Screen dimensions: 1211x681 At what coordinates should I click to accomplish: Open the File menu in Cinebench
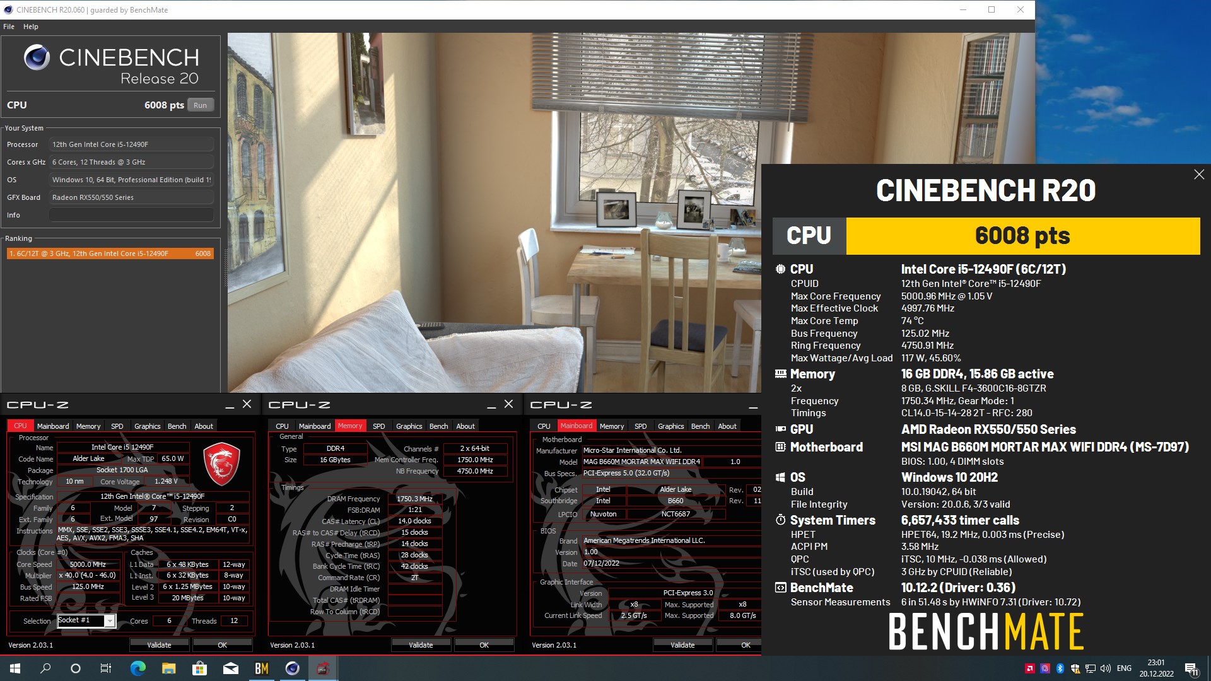[9, 26]
